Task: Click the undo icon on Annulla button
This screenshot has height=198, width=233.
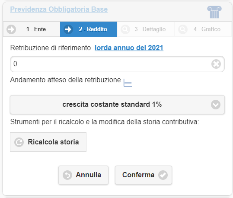Action: coord(67,175)
